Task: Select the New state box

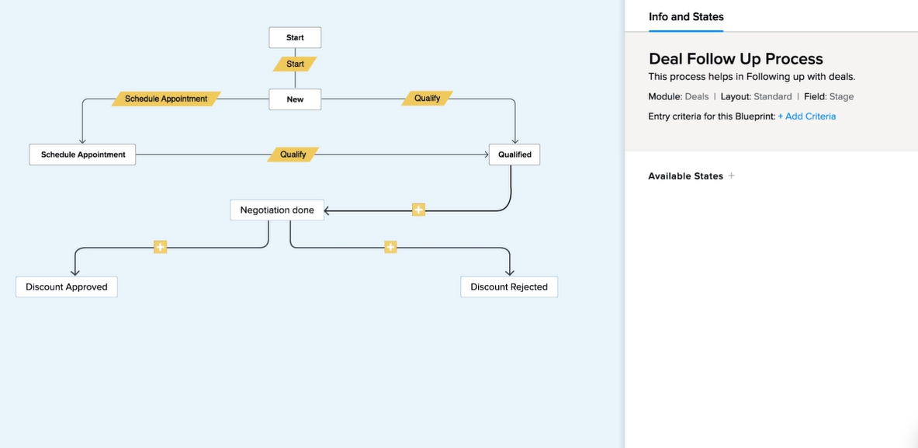Action: coord(295,99)
